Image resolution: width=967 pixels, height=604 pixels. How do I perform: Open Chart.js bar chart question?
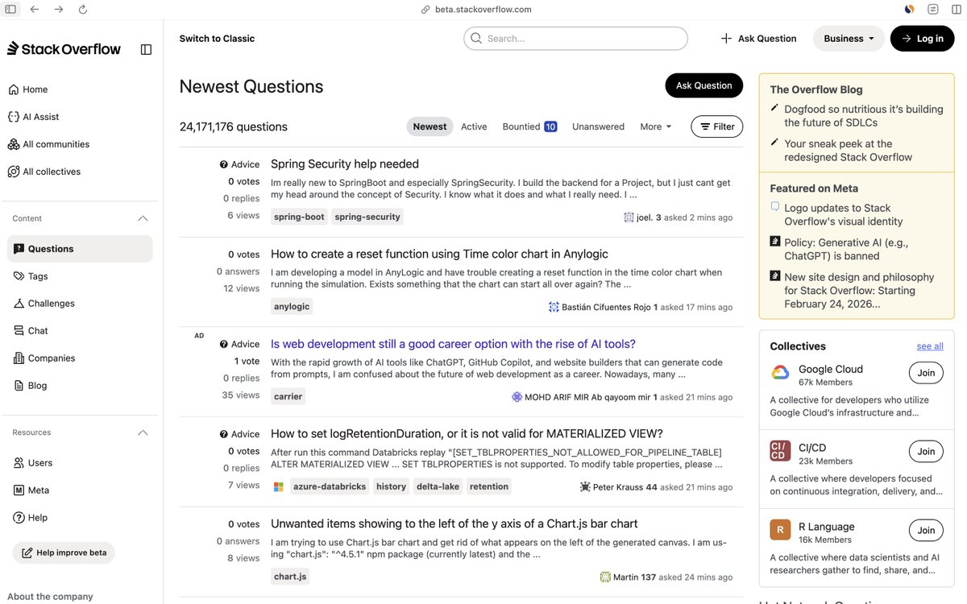tap(454, 524)
